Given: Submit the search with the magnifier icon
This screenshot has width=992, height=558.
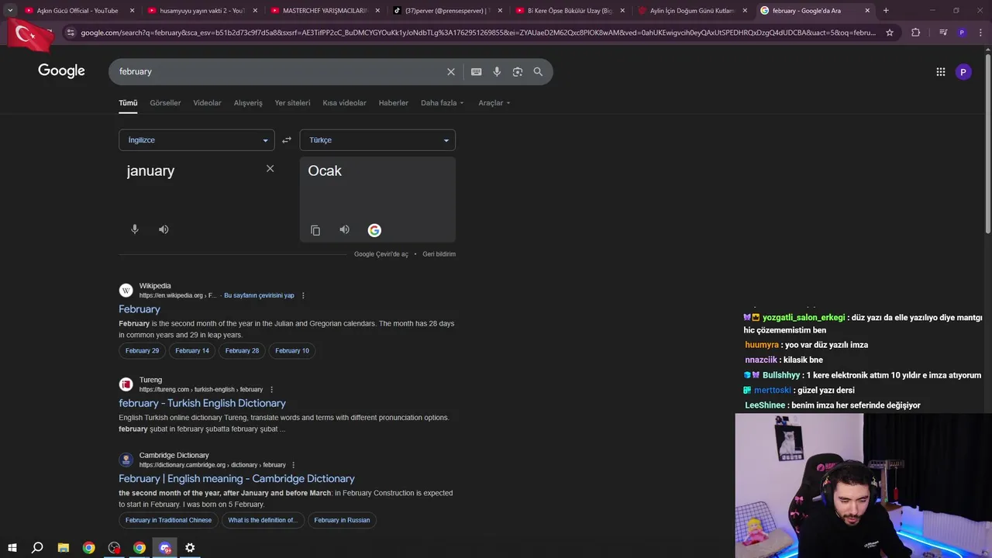Looking at the screenshot, I should point(538,71).
